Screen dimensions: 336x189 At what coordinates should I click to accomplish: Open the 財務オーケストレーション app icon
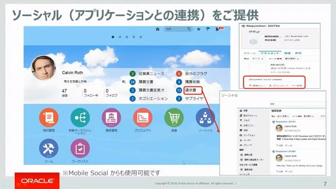(x=80, y=118)
